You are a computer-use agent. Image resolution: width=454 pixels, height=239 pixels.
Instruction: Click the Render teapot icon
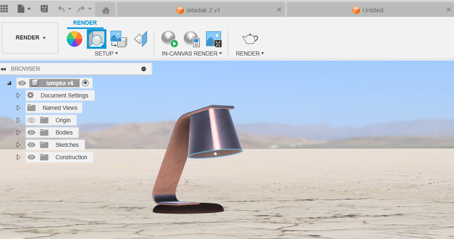pos(250,39)
